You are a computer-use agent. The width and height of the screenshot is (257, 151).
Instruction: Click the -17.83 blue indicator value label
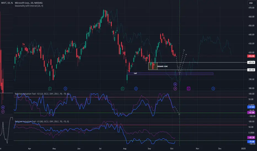coord(251,107)
